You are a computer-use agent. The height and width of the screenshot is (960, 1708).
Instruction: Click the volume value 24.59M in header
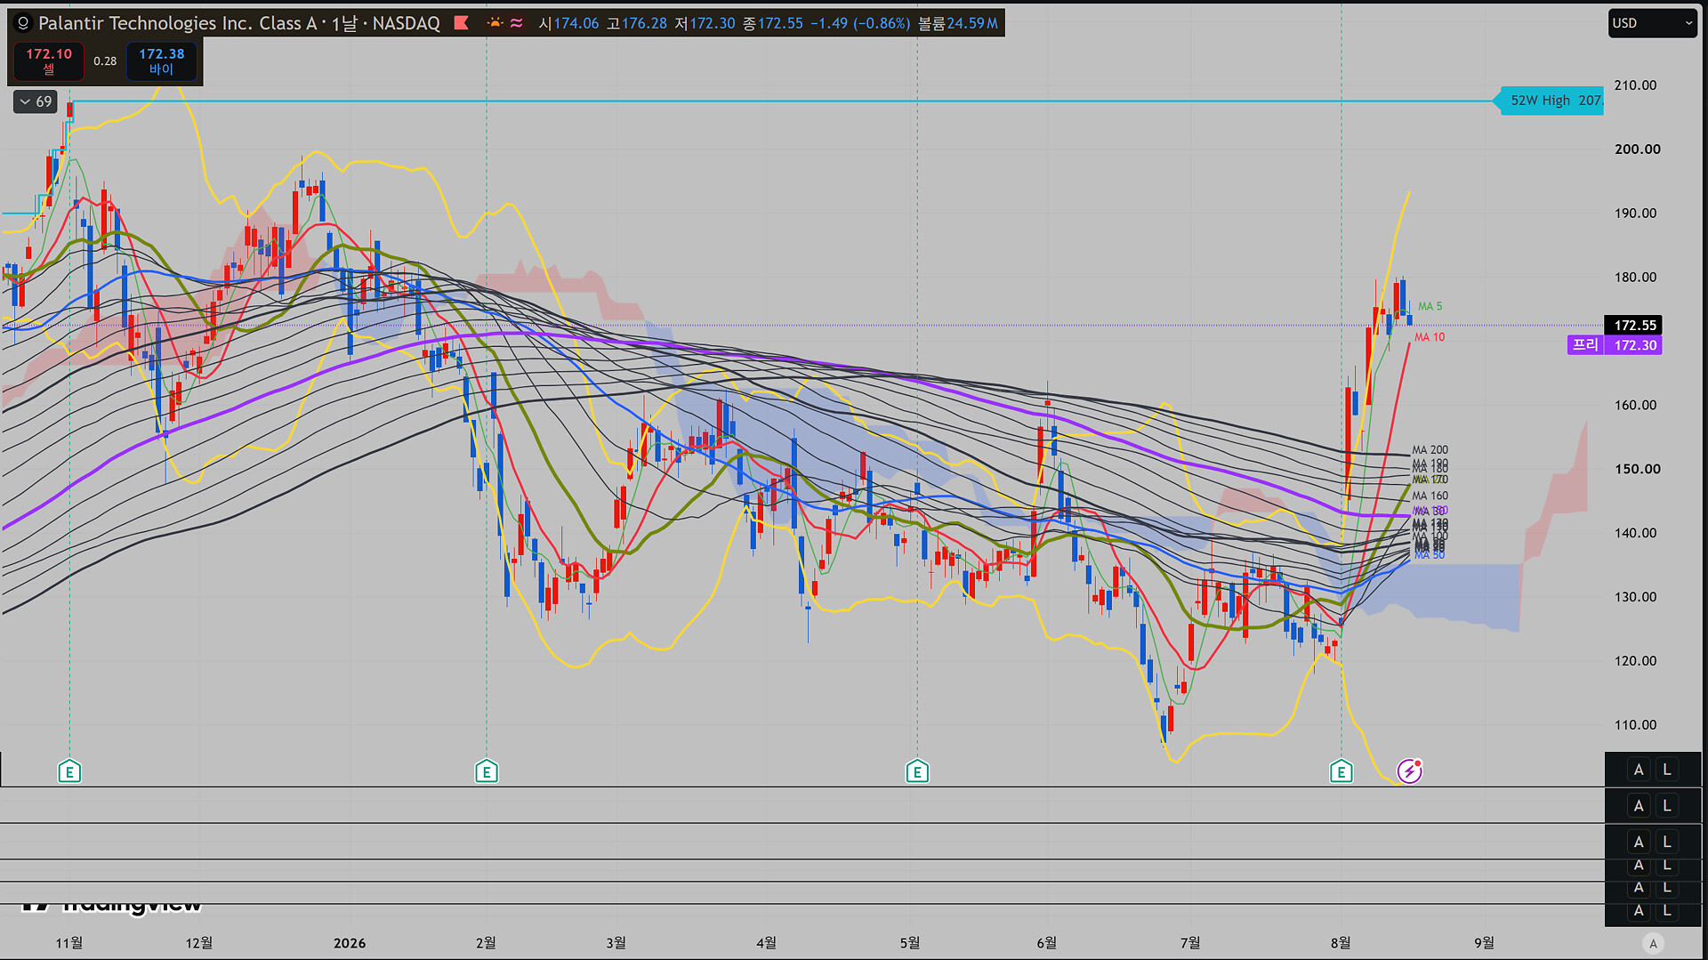point(972,23)
